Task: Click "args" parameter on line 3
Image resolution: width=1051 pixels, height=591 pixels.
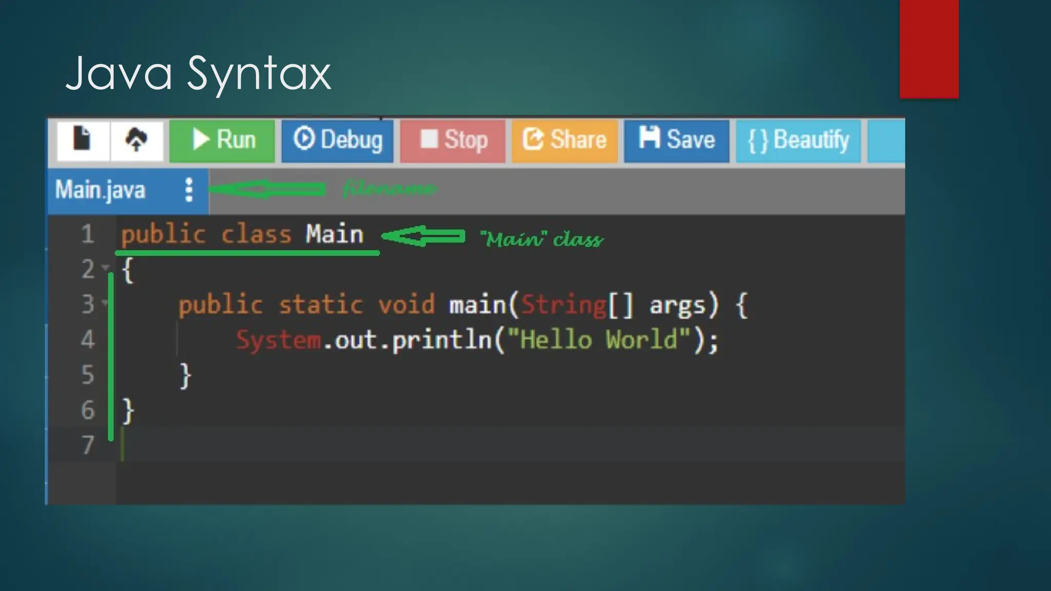Action: click(x=677, y=307)
